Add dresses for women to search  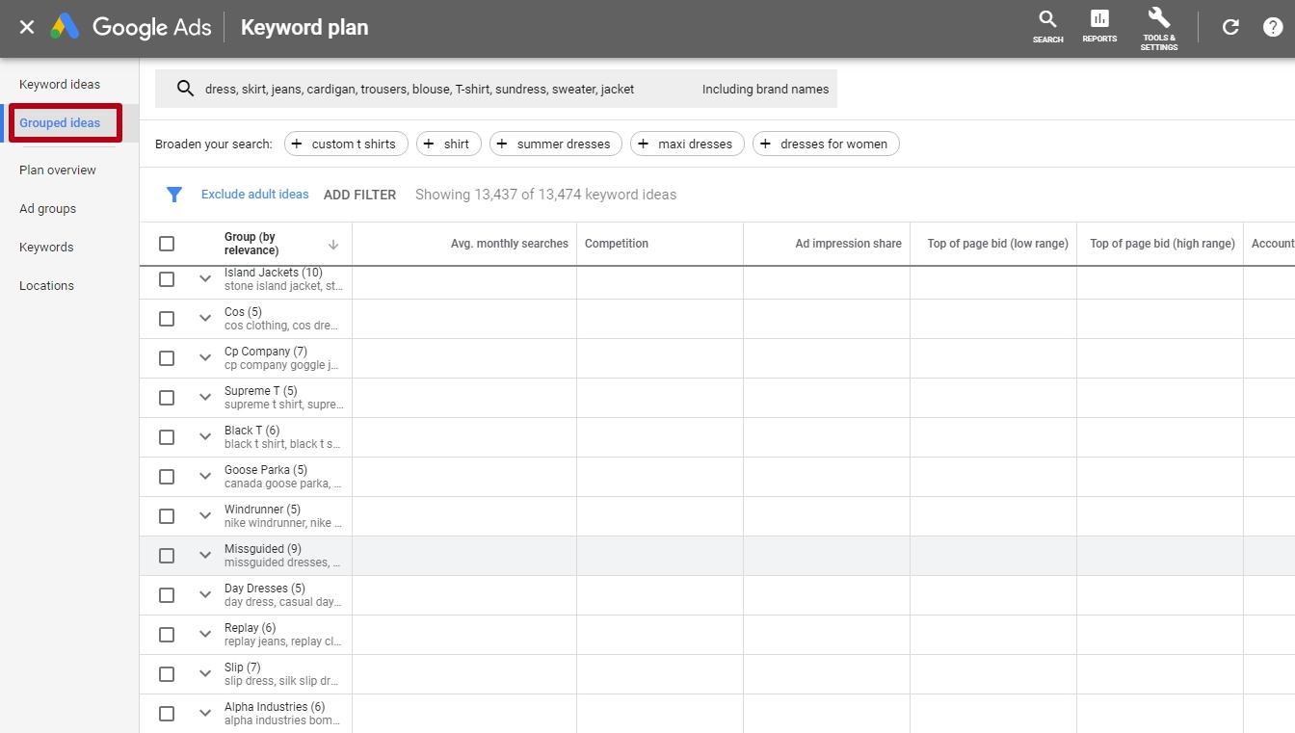pyautogui.click(x=826, y=144)
